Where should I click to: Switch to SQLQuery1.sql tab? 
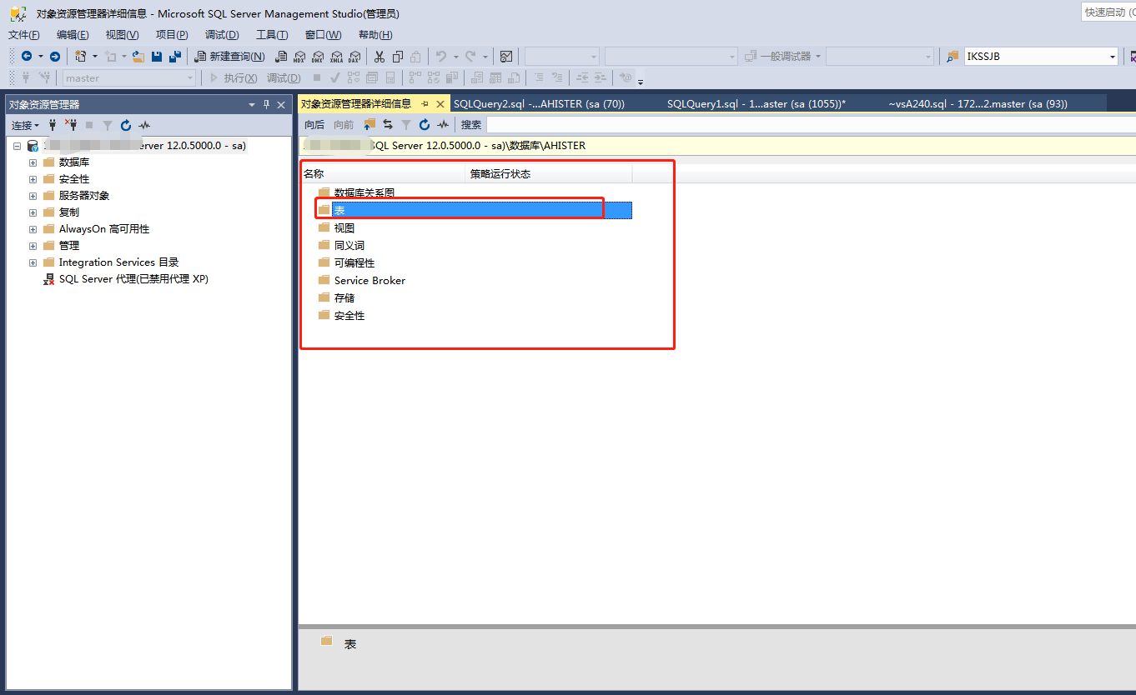point(756,104)
